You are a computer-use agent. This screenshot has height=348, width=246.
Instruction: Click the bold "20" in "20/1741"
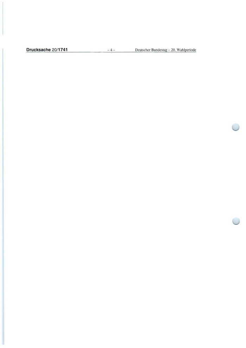[54, 50]
